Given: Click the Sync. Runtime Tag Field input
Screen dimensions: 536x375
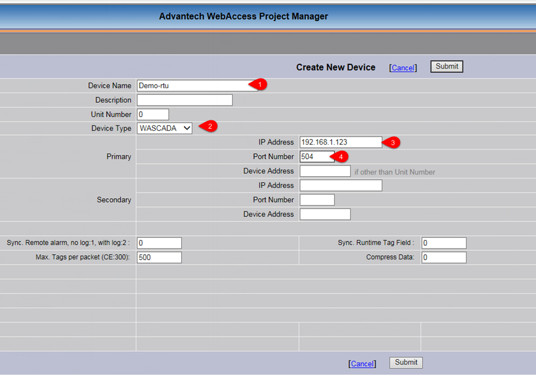Looking at the screenshot, I should 443,243.
